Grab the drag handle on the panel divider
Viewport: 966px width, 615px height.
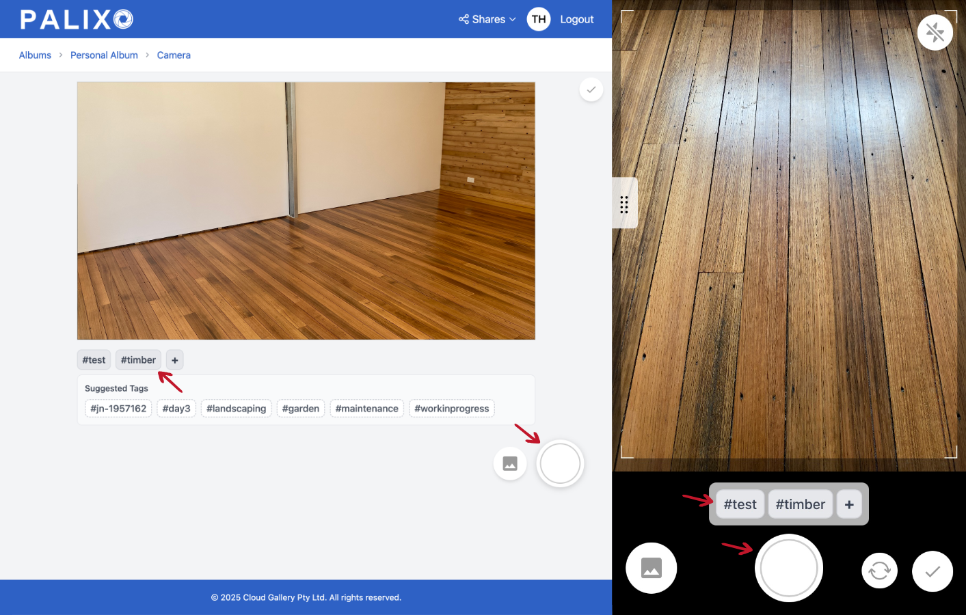pyautogui.click(x=624, y=203)
